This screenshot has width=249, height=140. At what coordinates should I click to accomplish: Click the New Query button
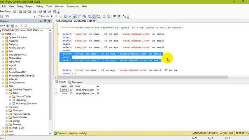(x=5, y=11)
